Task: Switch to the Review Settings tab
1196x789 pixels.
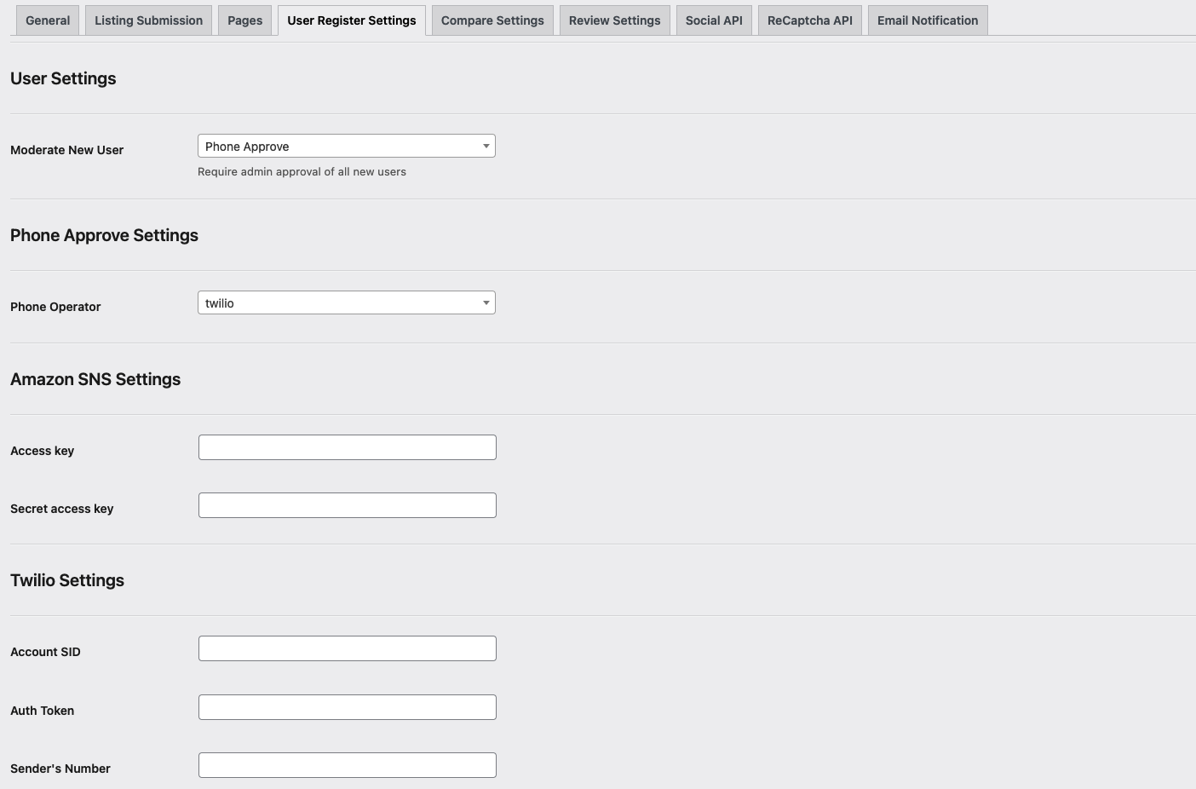Action: click(x=614, y=20)
